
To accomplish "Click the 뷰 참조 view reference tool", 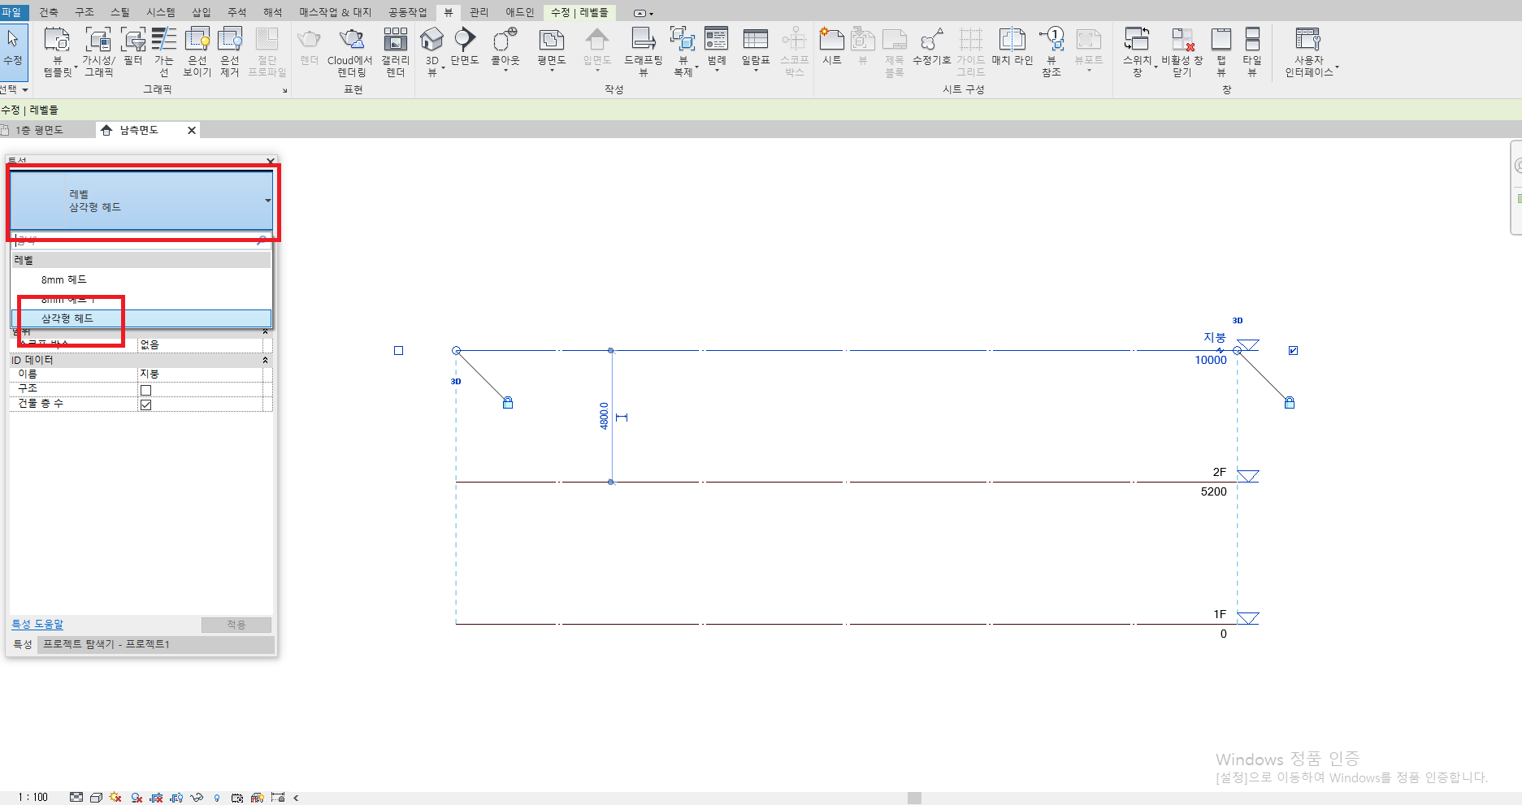I will [1052, 52].
